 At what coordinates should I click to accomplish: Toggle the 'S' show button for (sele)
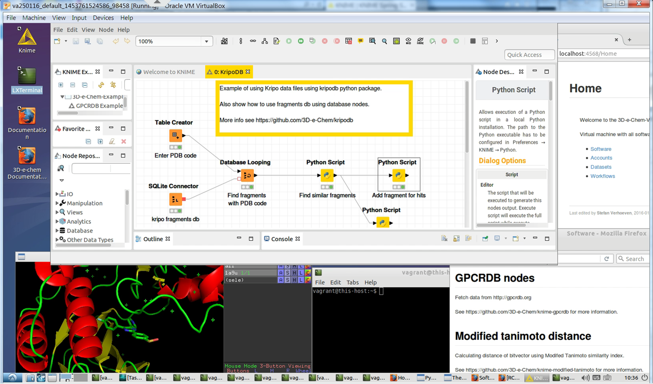click(288, 280)
